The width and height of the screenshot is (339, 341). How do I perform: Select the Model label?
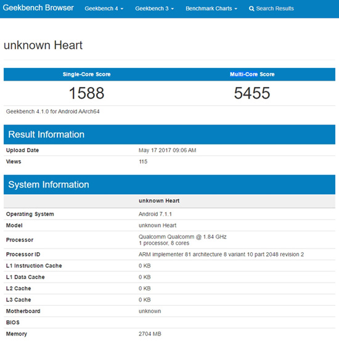click(x=14, y=225)
